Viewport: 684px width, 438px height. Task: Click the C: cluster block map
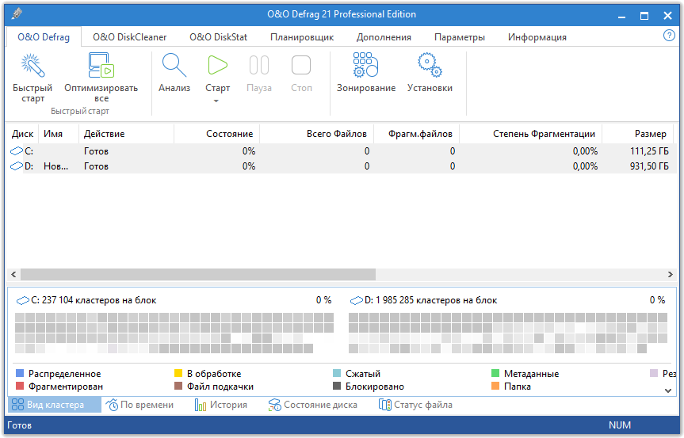(174, 333)
